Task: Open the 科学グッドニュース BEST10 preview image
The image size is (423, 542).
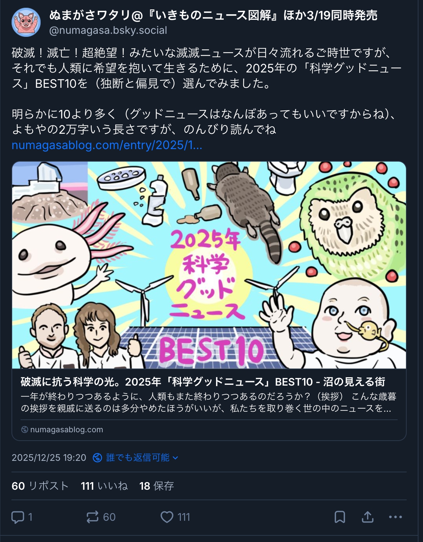Action: (x=209, y=265)
